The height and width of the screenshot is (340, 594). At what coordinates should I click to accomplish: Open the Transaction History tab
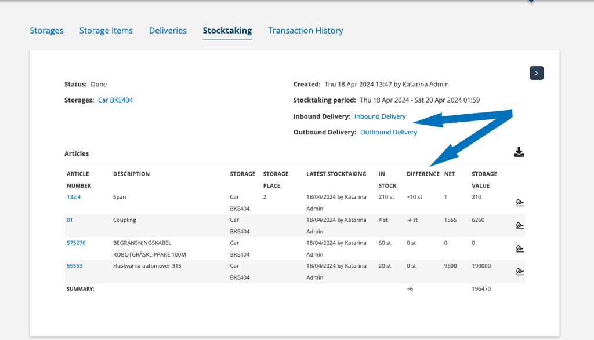[x=305, y=31]
